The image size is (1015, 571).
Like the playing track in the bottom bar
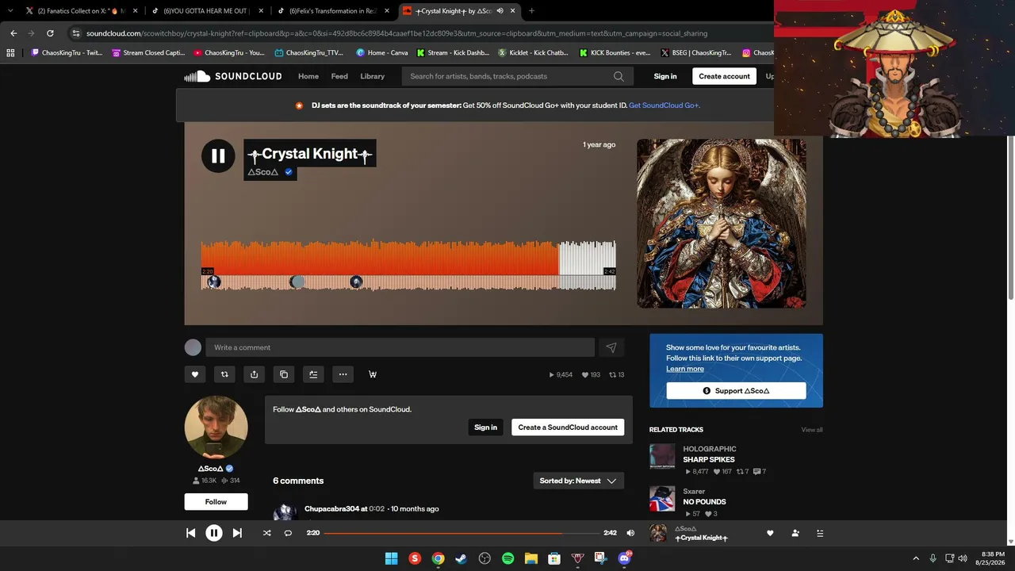click(770, 533)
